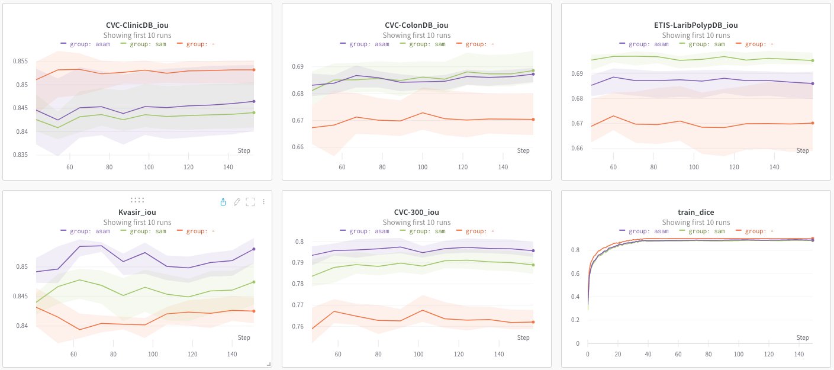Viewport: 834px width, 370px height.
Task: Select the ETIS-LaribPolypDB_iou chart title
Action: tap(696, 25)
